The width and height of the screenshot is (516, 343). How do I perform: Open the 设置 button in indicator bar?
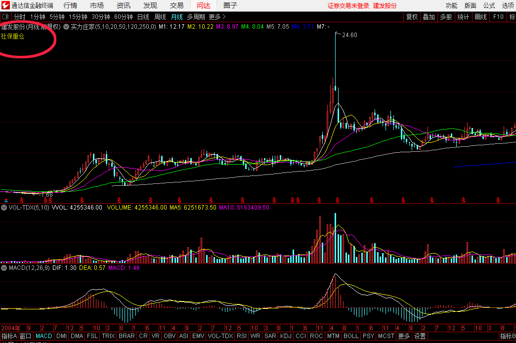[420, 336]
